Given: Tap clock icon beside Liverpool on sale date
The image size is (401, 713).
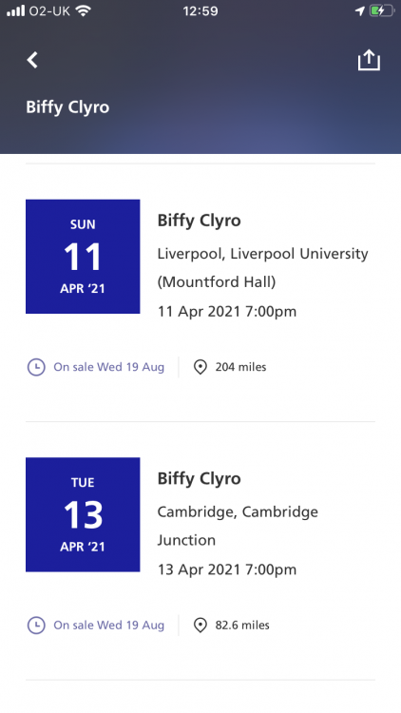Looking at the screenshot, I should tap(36, 367).
